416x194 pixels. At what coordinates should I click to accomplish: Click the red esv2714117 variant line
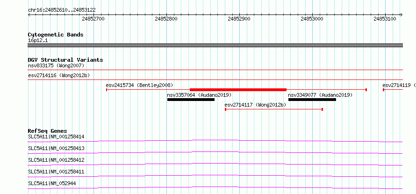(x=274, y=109)
